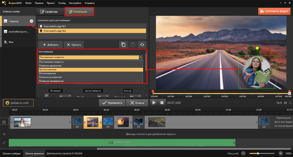Stop the preview playback
This screenshot has width=293, height=157.
(x=162, y=103)
